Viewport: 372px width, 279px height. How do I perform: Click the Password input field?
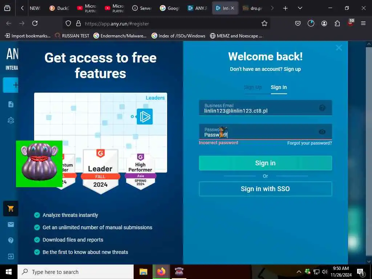265,132
